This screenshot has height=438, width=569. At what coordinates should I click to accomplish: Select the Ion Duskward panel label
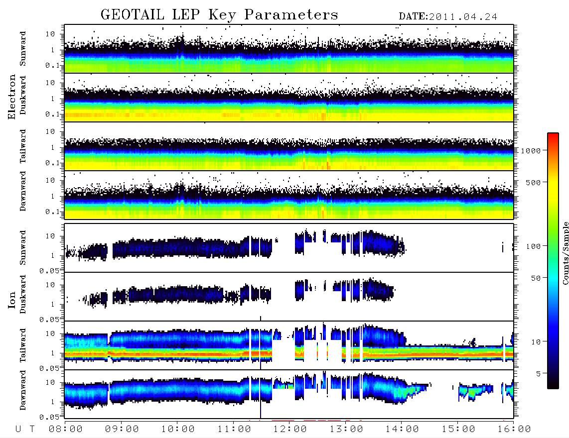[23, 294]
